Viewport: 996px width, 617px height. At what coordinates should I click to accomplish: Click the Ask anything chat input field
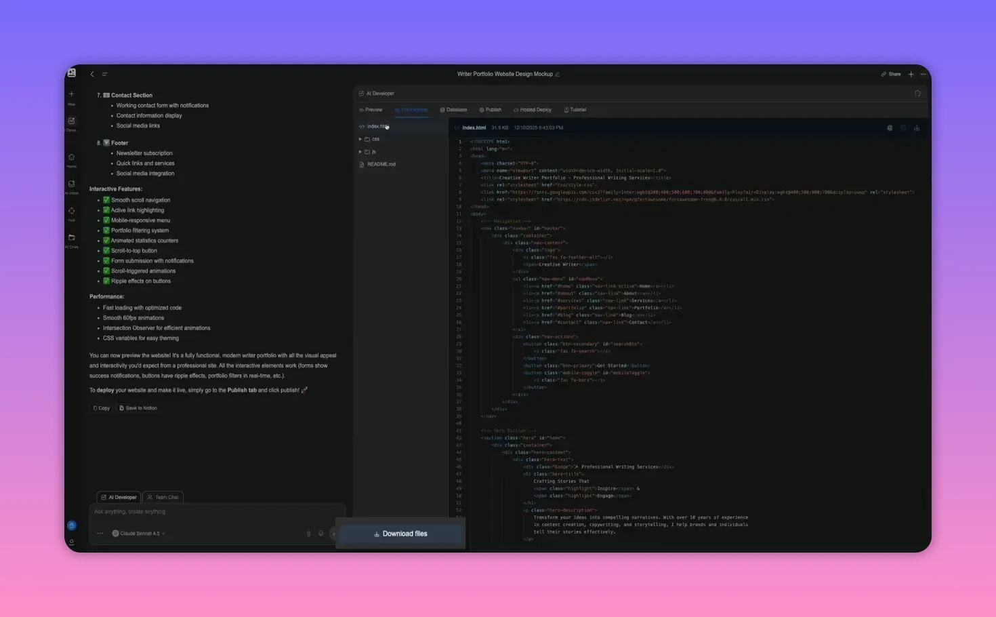click(x=217, y=512)
